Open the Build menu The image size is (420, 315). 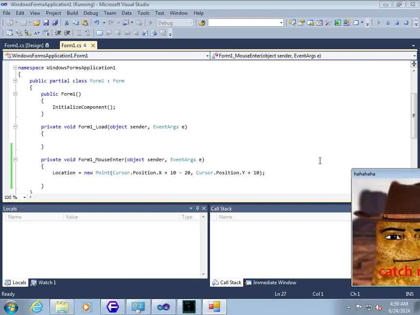[72, 13]
